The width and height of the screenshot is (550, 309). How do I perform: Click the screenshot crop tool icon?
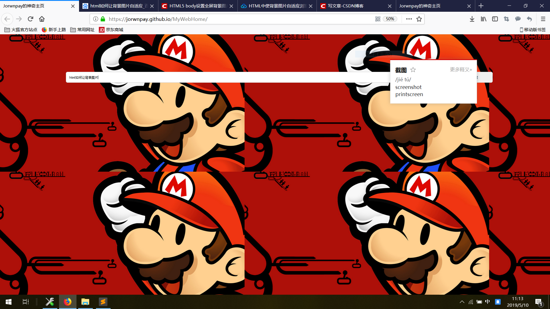point(506,19)
